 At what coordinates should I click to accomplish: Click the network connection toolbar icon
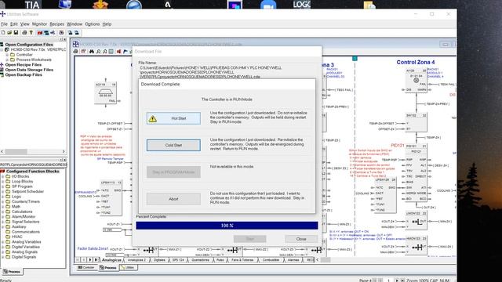click(x=53, y=33)
